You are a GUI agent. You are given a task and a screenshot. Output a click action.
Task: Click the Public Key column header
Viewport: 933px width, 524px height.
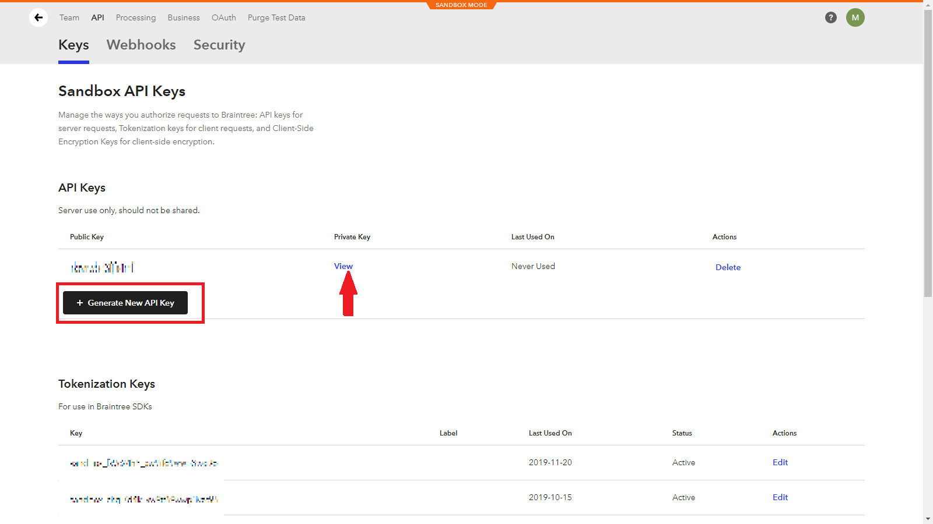[87, 237]
